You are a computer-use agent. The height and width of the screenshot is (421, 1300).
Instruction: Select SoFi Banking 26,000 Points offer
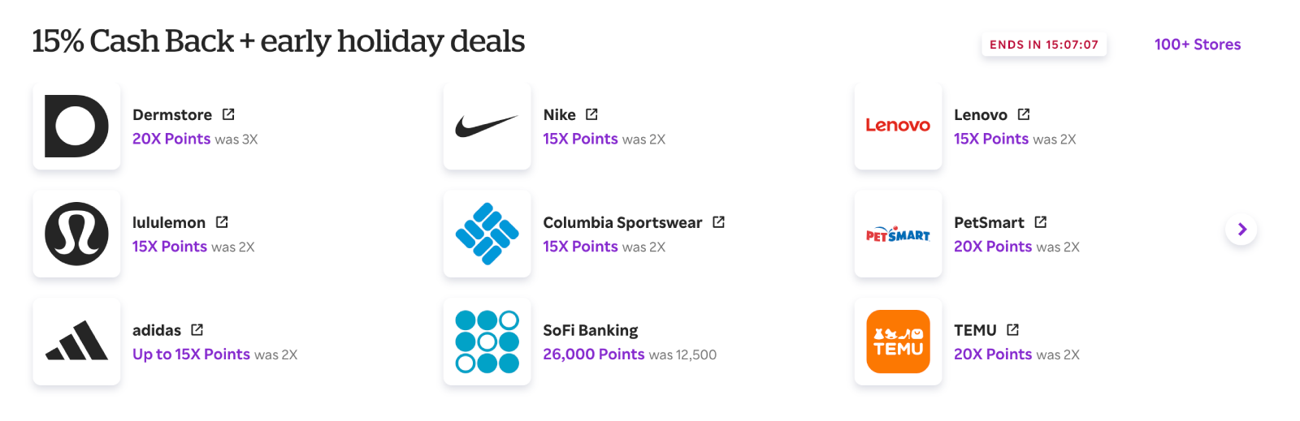click(593, 354)
